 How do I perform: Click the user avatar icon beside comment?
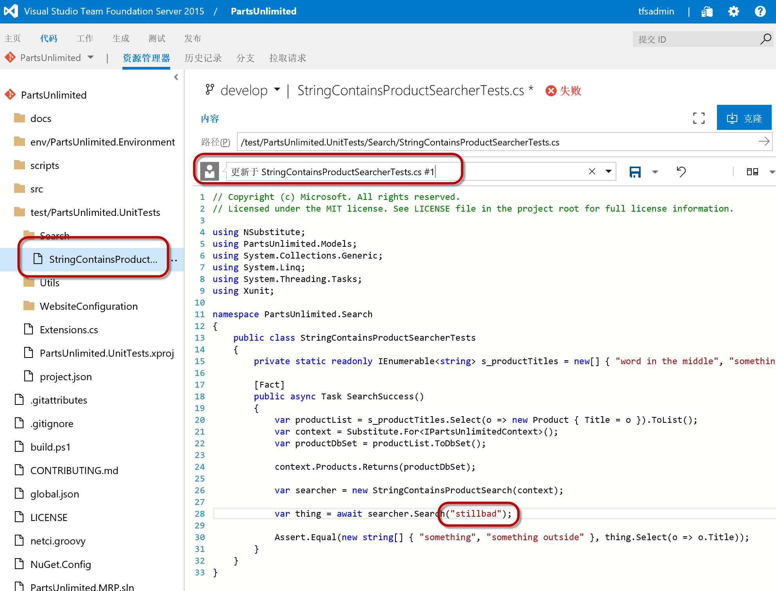pos(210,171)
